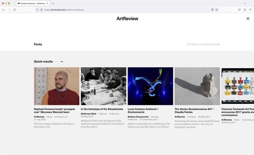This screenshot has width=254, height=155.
Task: Click the Features category tag
Action: 103,114
